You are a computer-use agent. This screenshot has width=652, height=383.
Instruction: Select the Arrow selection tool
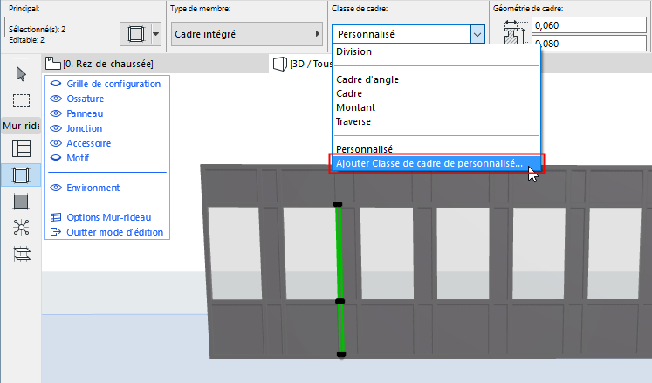pyautogui.click(x=21, y=74)
